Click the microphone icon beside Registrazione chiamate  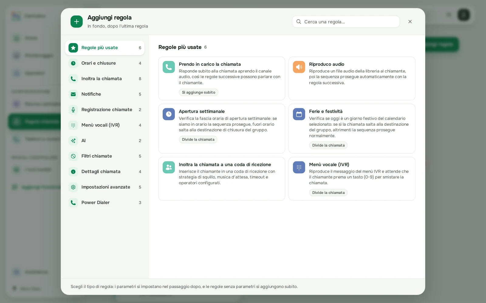click(73, 110)
